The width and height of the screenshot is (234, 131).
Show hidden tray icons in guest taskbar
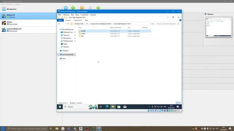pos(150,107)
